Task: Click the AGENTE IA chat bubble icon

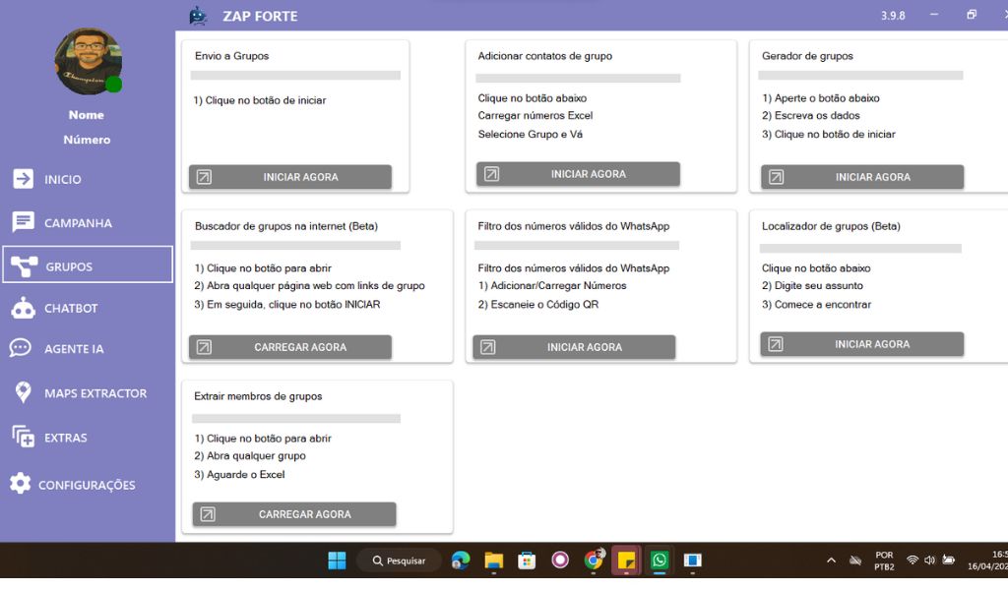Action: point(21,348)
